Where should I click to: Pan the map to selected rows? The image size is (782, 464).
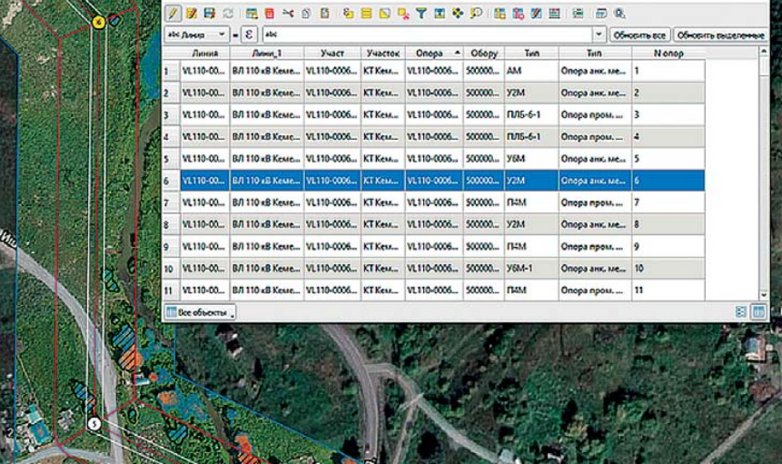point(457,14)
